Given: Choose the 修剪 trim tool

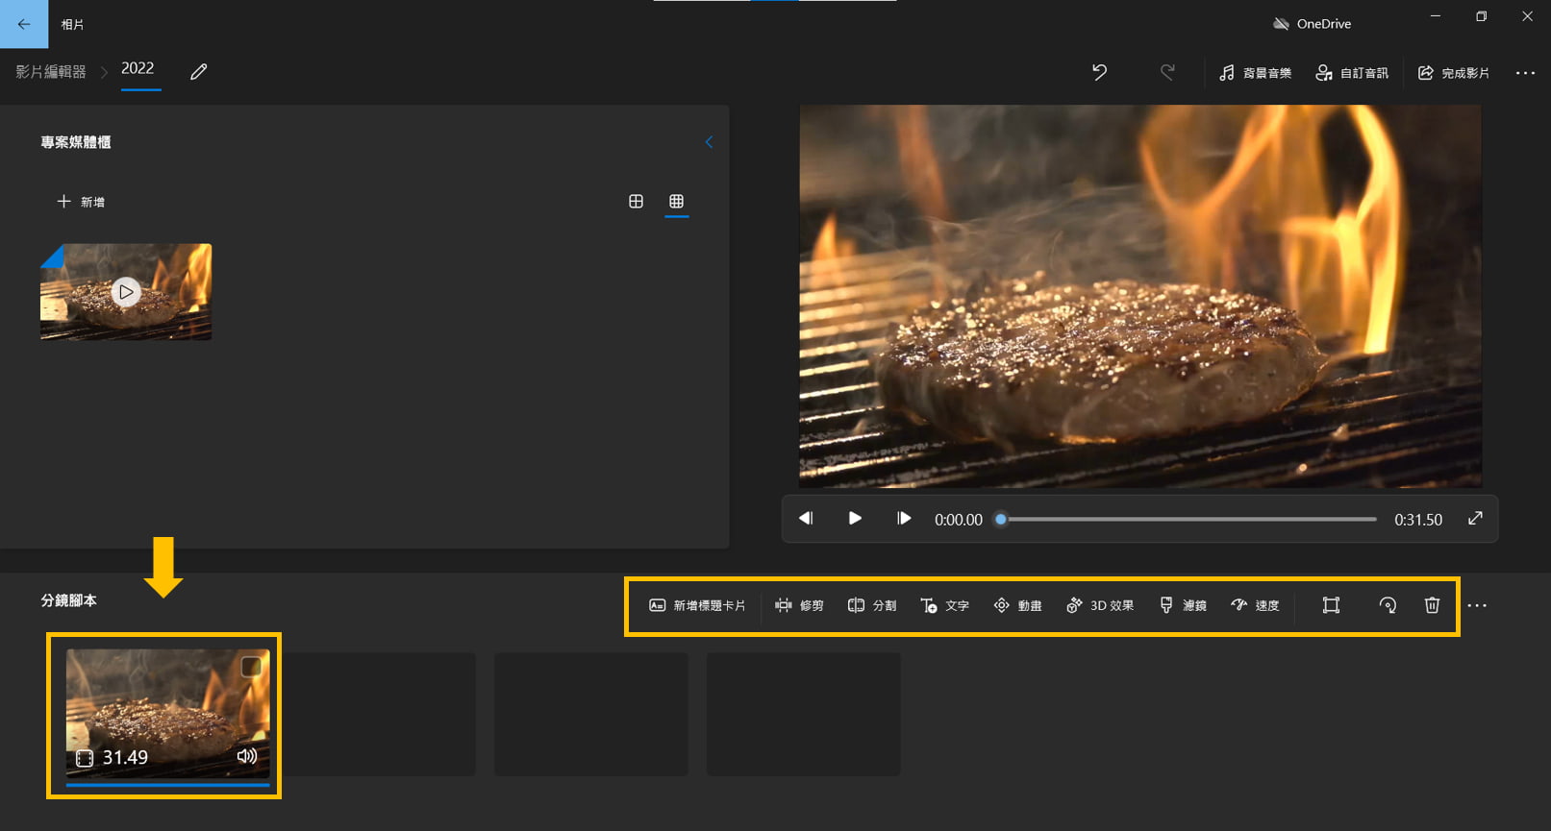Looking at the screenshot, I should (799, 605).
